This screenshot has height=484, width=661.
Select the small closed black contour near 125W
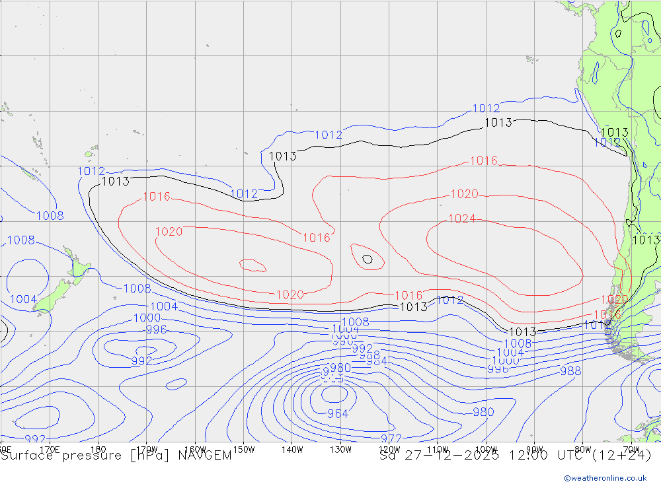coord(368,259)
